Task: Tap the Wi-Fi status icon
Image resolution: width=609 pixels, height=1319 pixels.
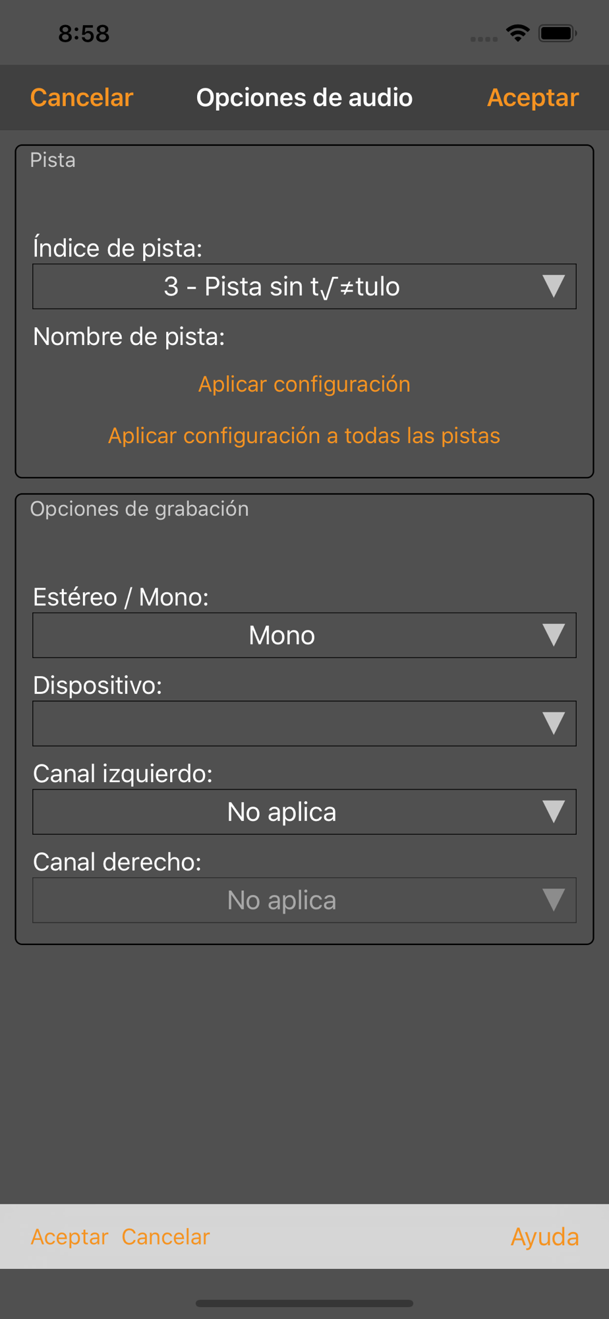Action: (x=518, y=33)
